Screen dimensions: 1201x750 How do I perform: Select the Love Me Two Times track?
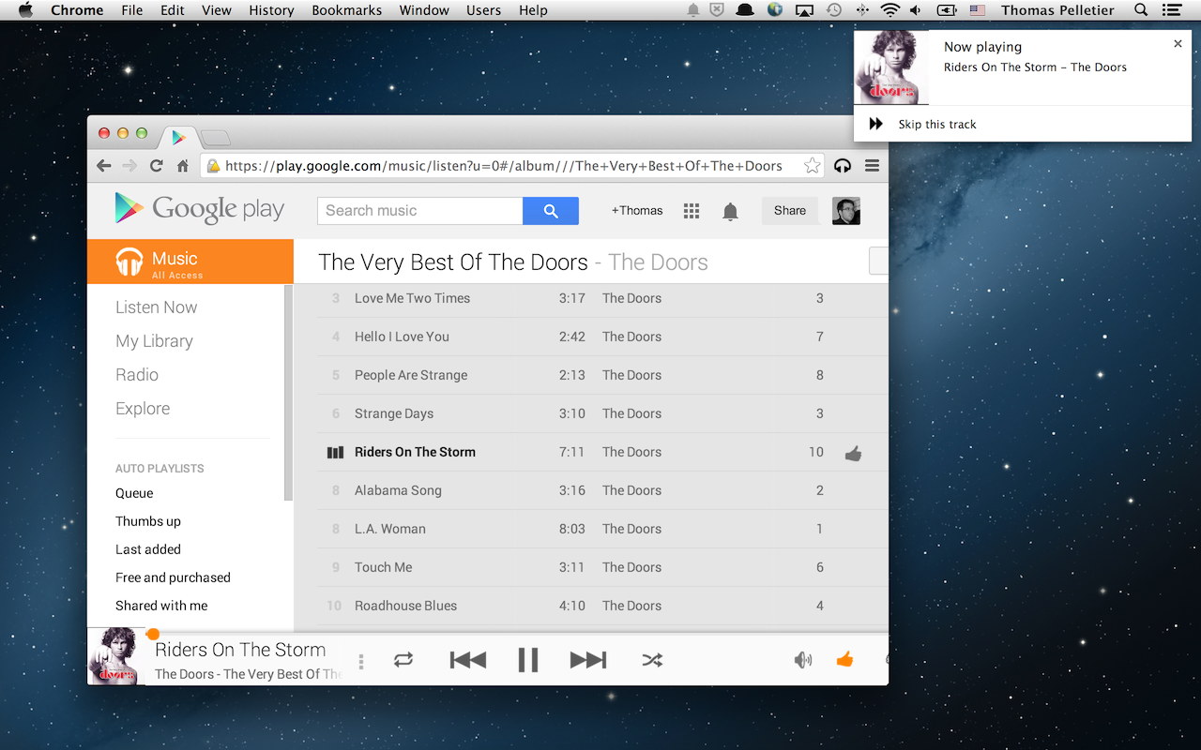413,298
